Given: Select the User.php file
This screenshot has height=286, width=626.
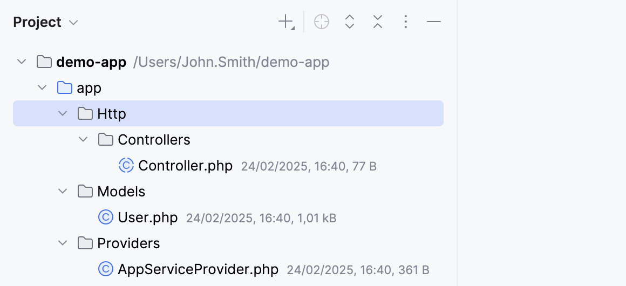Looking at the screenshot, I should 147,217.
